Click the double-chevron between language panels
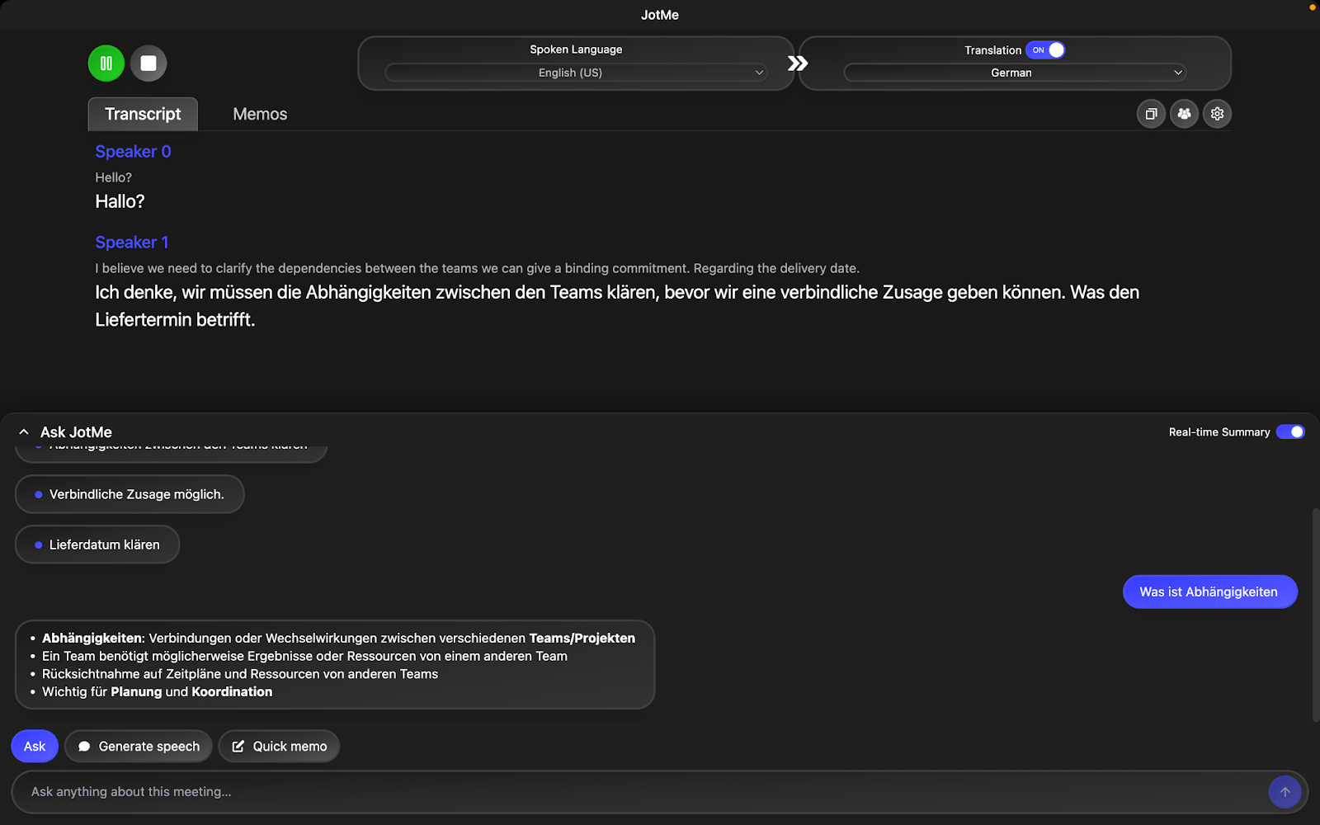Viewport: 1320px width, 825px height. 796,63
